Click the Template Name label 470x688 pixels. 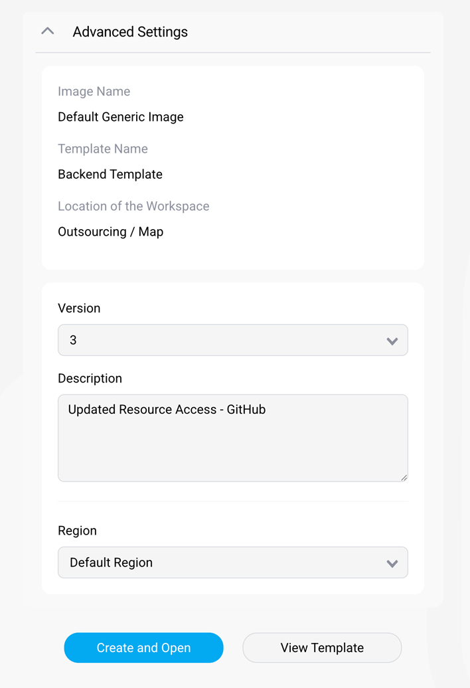click(x=103, y=149)
